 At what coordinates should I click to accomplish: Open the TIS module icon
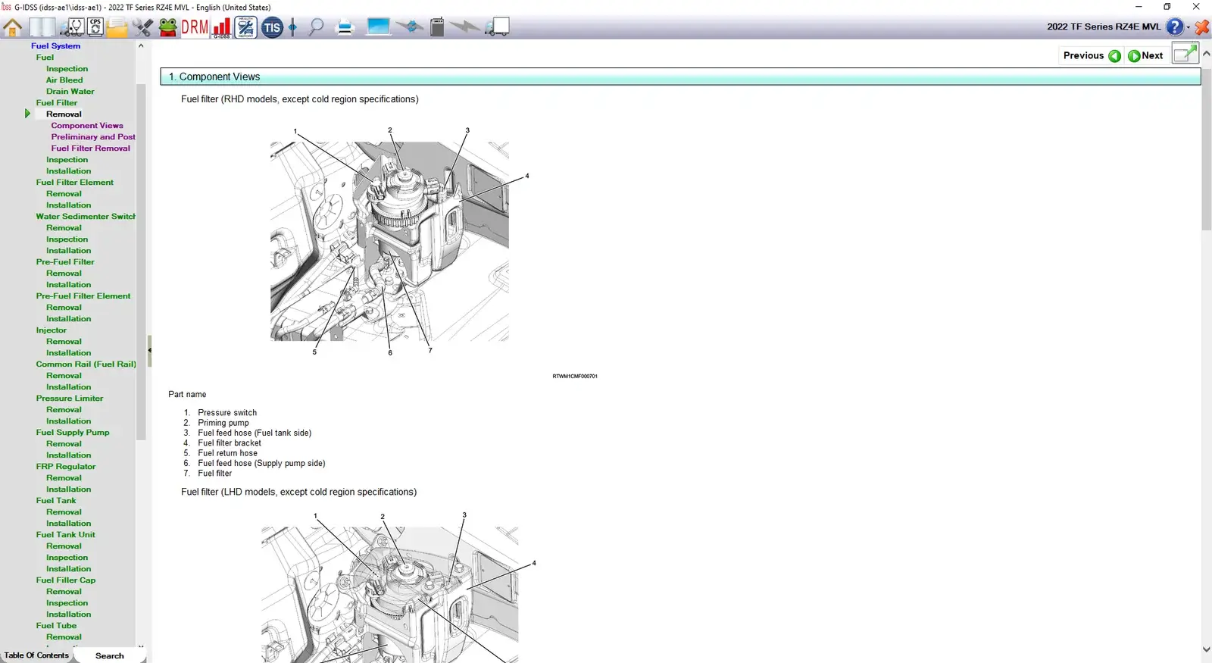click(272, 28)
